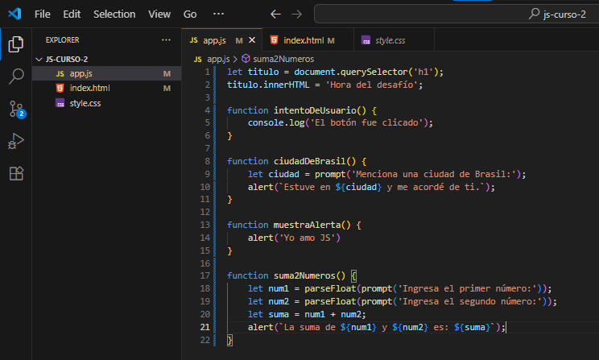Image resolution: width=599 pixels, height=360 pixels.
Task: Click the function name suma2Numeros in code
Action: click(x=304, y=275)
